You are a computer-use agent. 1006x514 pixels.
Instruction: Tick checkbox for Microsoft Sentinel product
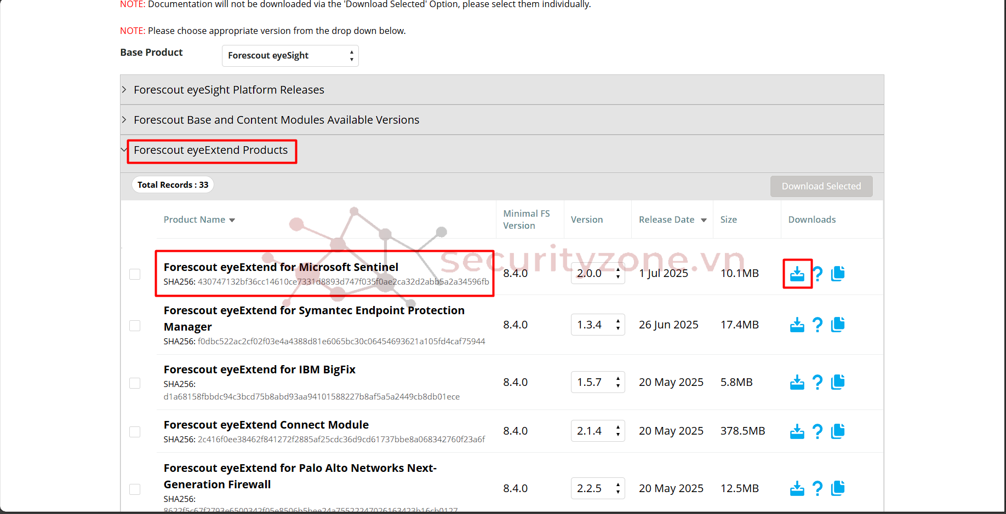[x=135, y=274]
